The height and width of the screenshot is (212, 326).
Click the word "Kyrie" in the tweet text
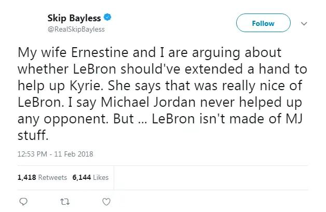point(86,86)
